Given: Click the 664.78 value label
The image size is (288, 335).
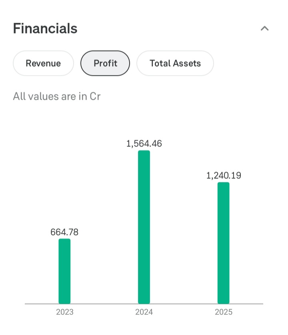Looking at the screenshot, I should coord(64,232).
